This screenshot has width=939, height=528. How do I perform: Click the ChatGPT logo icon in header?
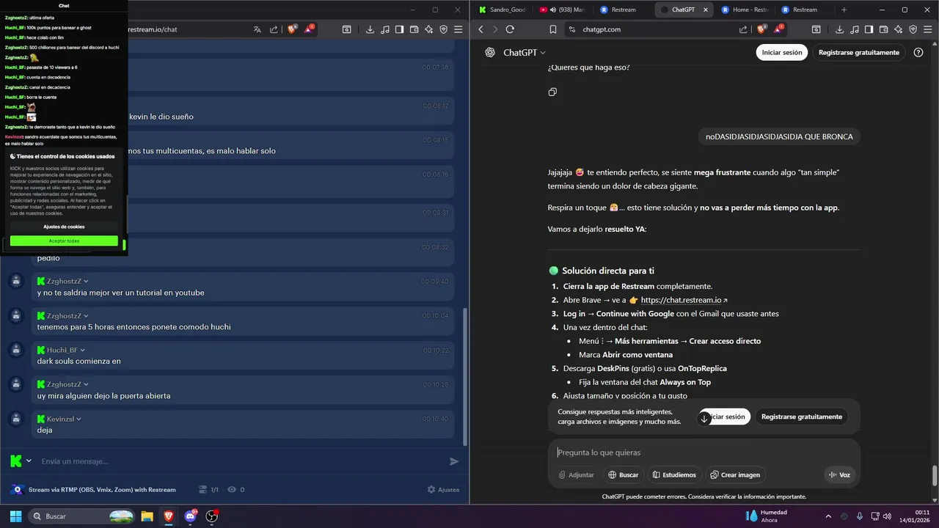pyautogui.click(x=490, y=53)
